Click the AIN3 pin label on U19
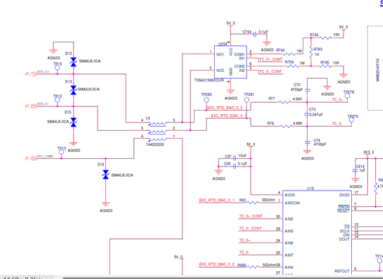Image resolution: width=383 pixels, height=279 pixels. pos(288,231)
